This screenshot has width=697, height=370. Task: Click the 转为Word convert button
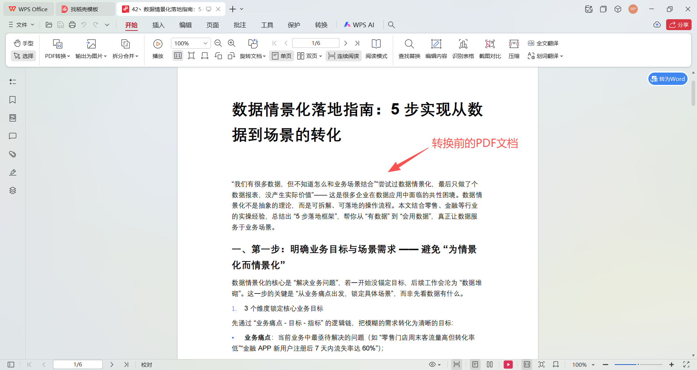pos(668,79)
